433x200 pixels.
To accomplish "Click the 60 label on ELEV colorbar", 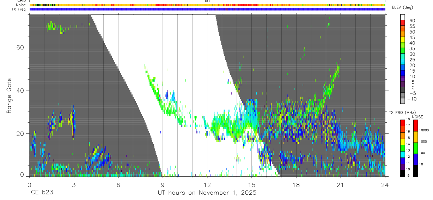I will tap(412, 20).
